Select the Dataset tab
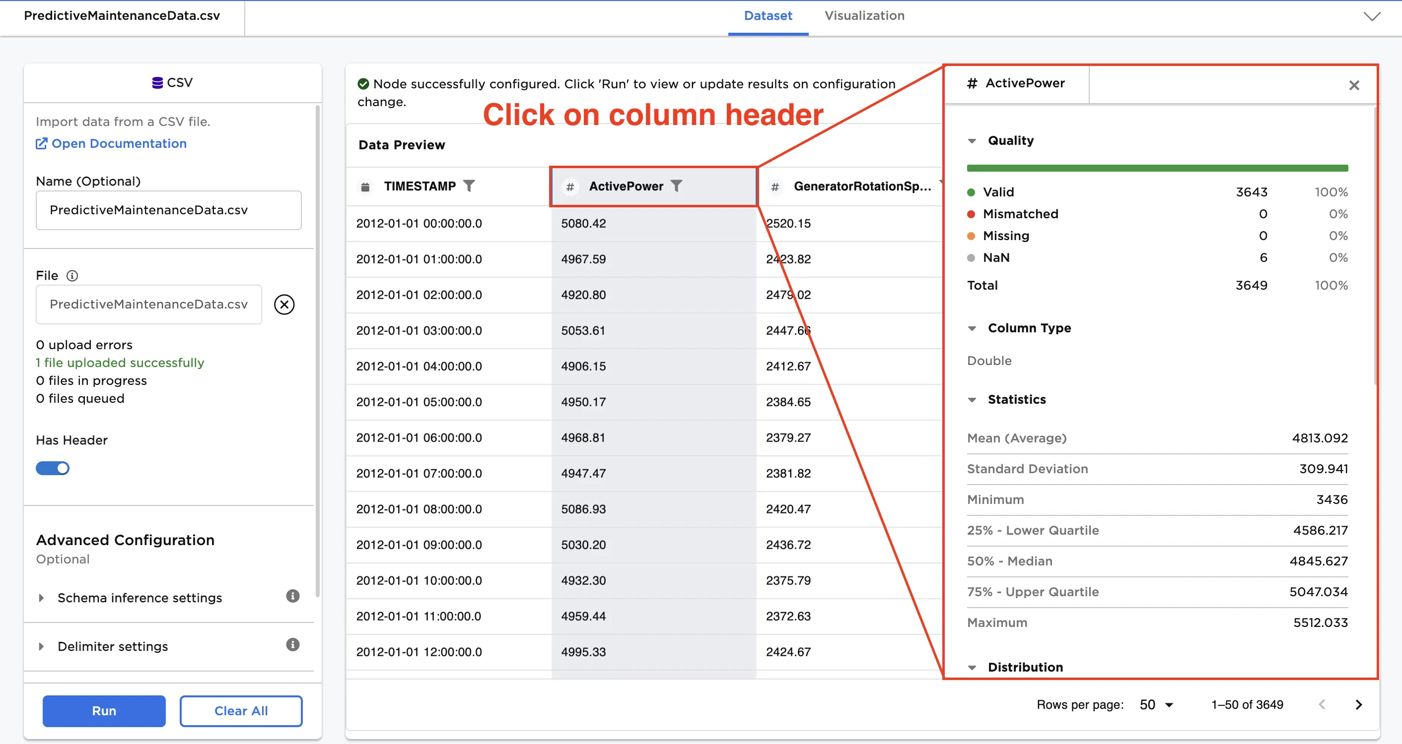 click(x=768, y=16)
